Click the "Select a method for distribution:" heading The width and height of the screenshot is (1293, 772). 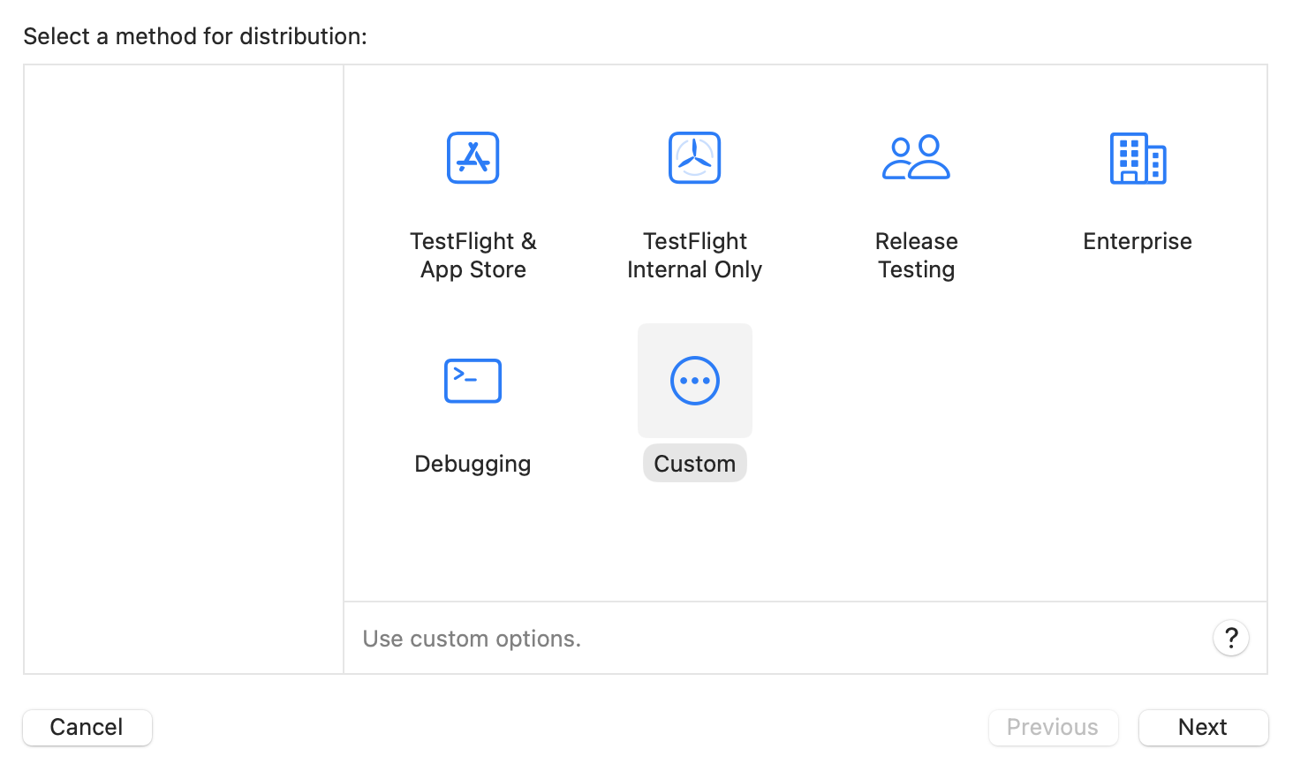(195, 36)
